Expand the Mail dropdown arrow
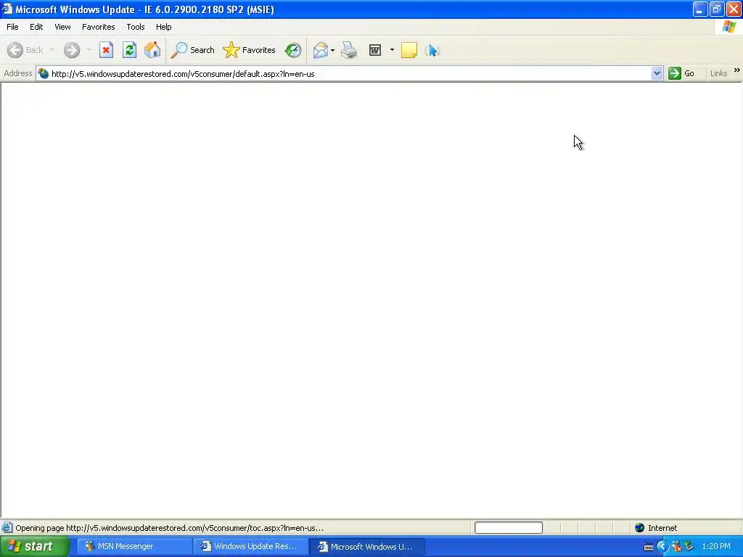 (x=332, y=50)
